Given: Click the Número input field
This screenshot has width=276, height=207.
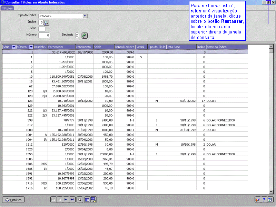Looking at the screenshot, I should coord(45,35).
